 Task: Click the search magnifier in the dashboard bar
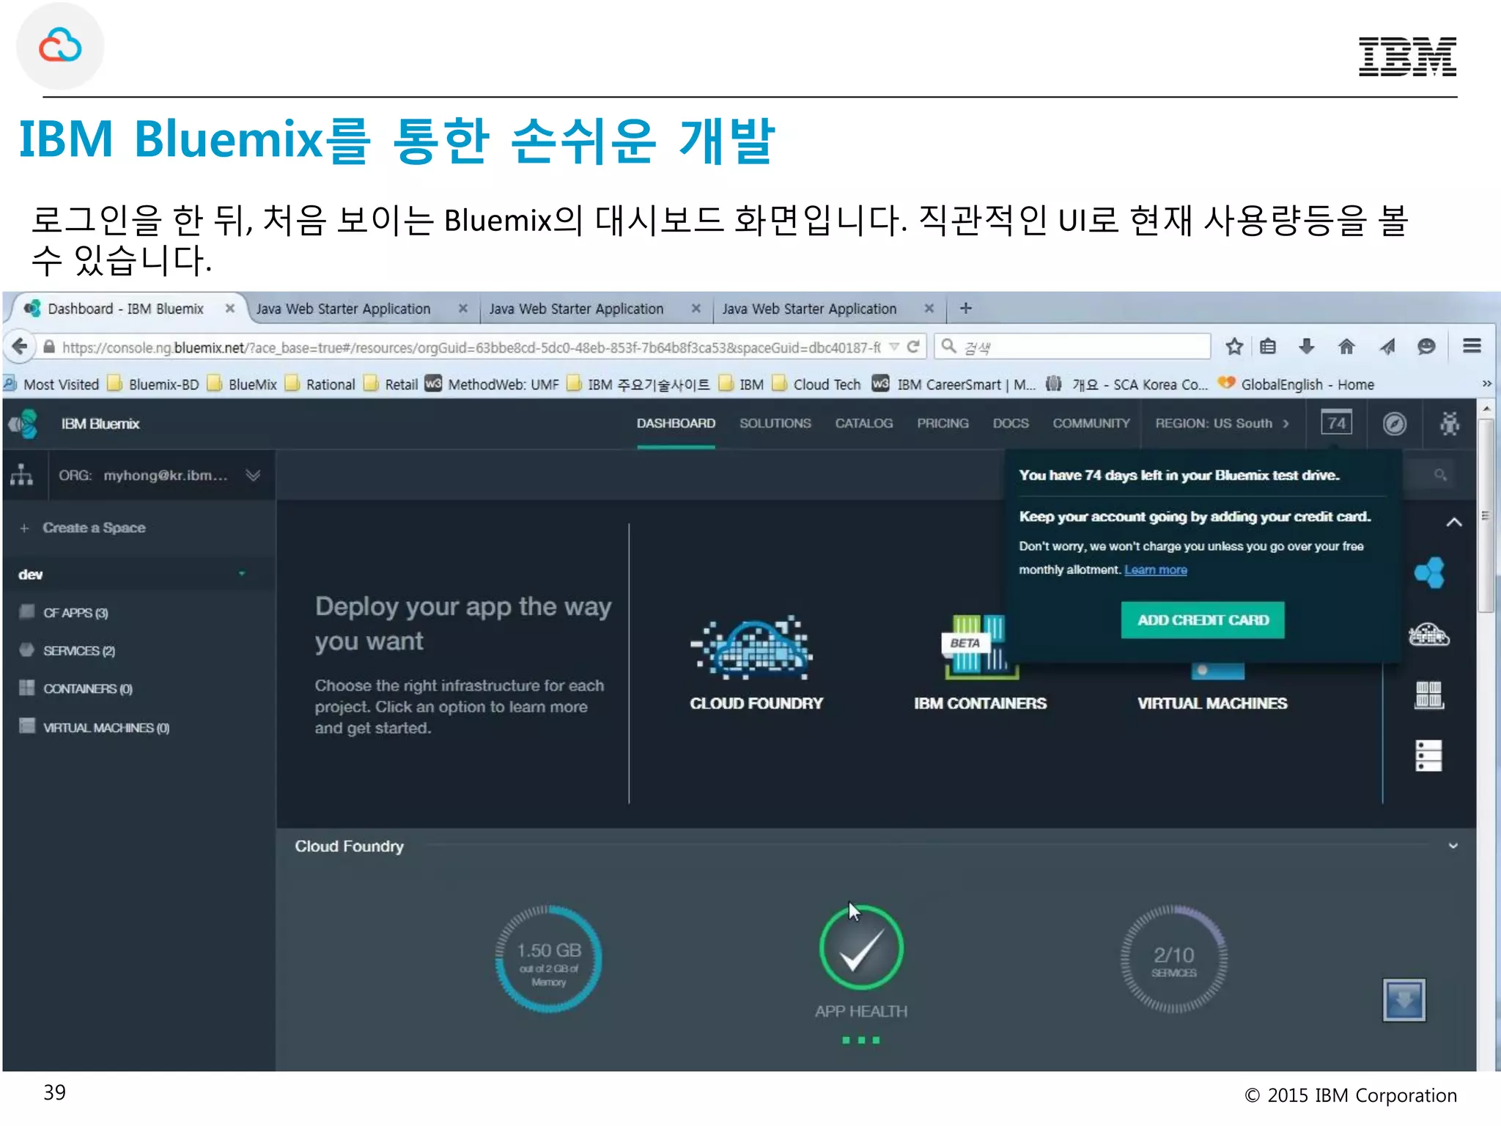[1440, 475]
